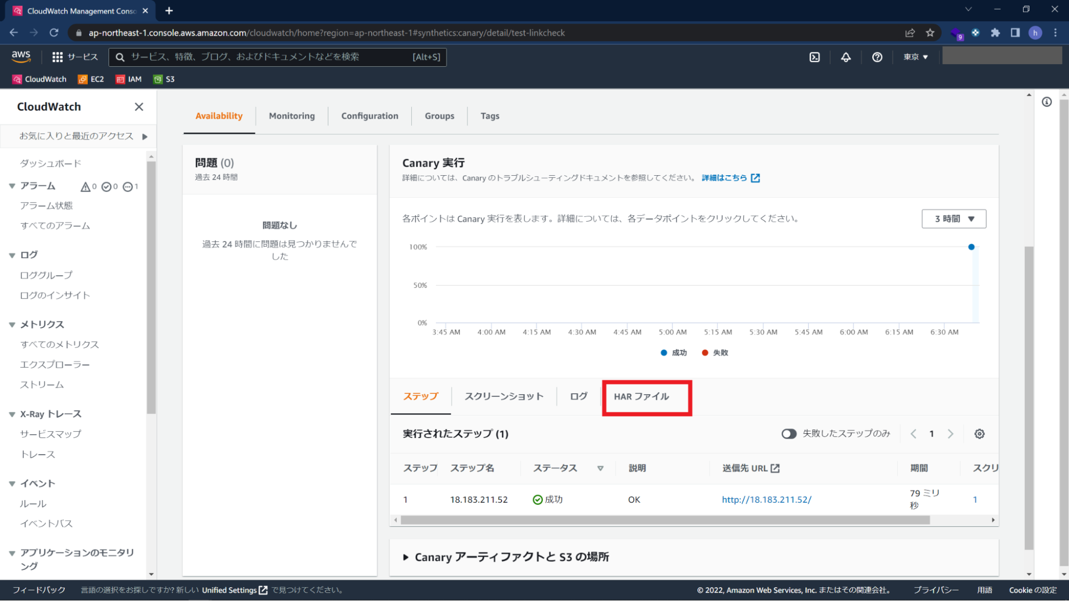
Task: Click the sidebar vertical scrollbar
Action: (151, 287)
